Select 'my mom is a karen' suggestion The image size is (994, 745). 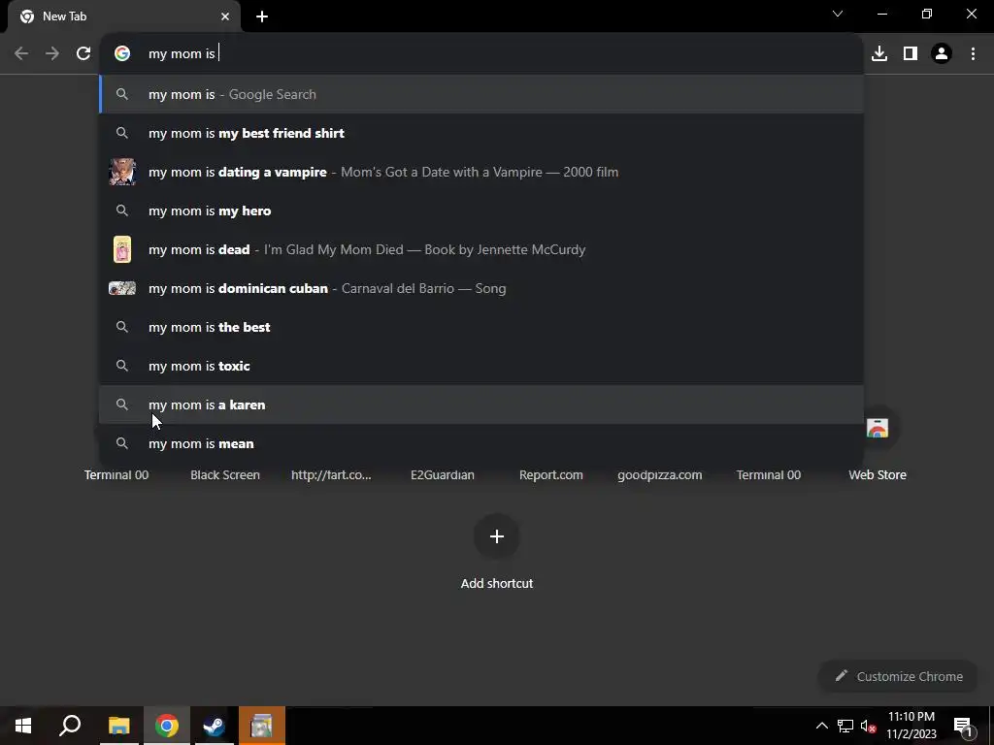coord(481,405)
